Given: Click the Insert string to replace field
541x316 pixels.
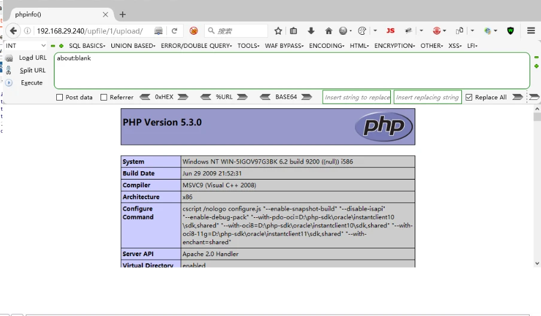Looking at the screenshot, I should 357,97.
